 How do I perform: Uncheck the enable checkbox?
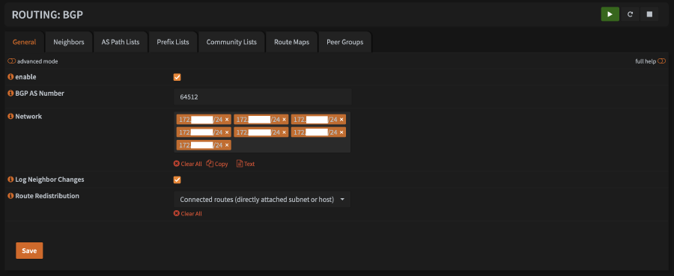177,77
